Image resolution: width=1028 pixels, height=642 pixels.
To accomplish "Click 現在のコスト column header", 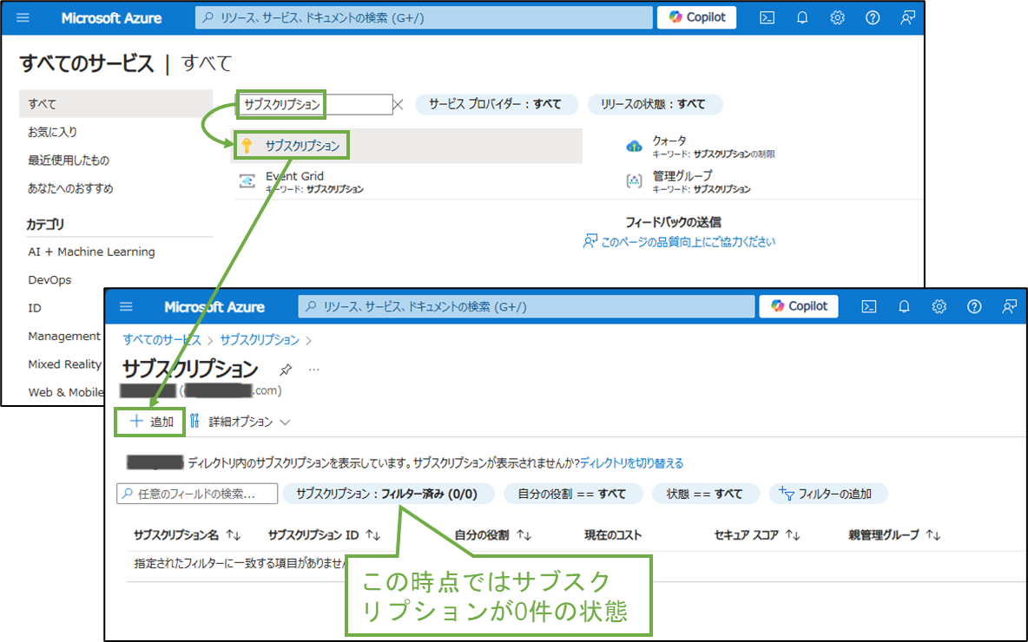I will tap(613, 535).
